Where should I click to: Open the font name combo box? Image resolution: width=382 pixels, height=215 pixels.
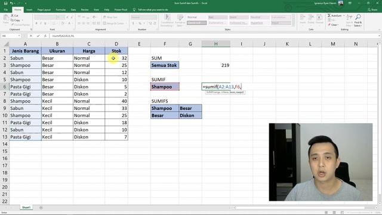(45, 17)
